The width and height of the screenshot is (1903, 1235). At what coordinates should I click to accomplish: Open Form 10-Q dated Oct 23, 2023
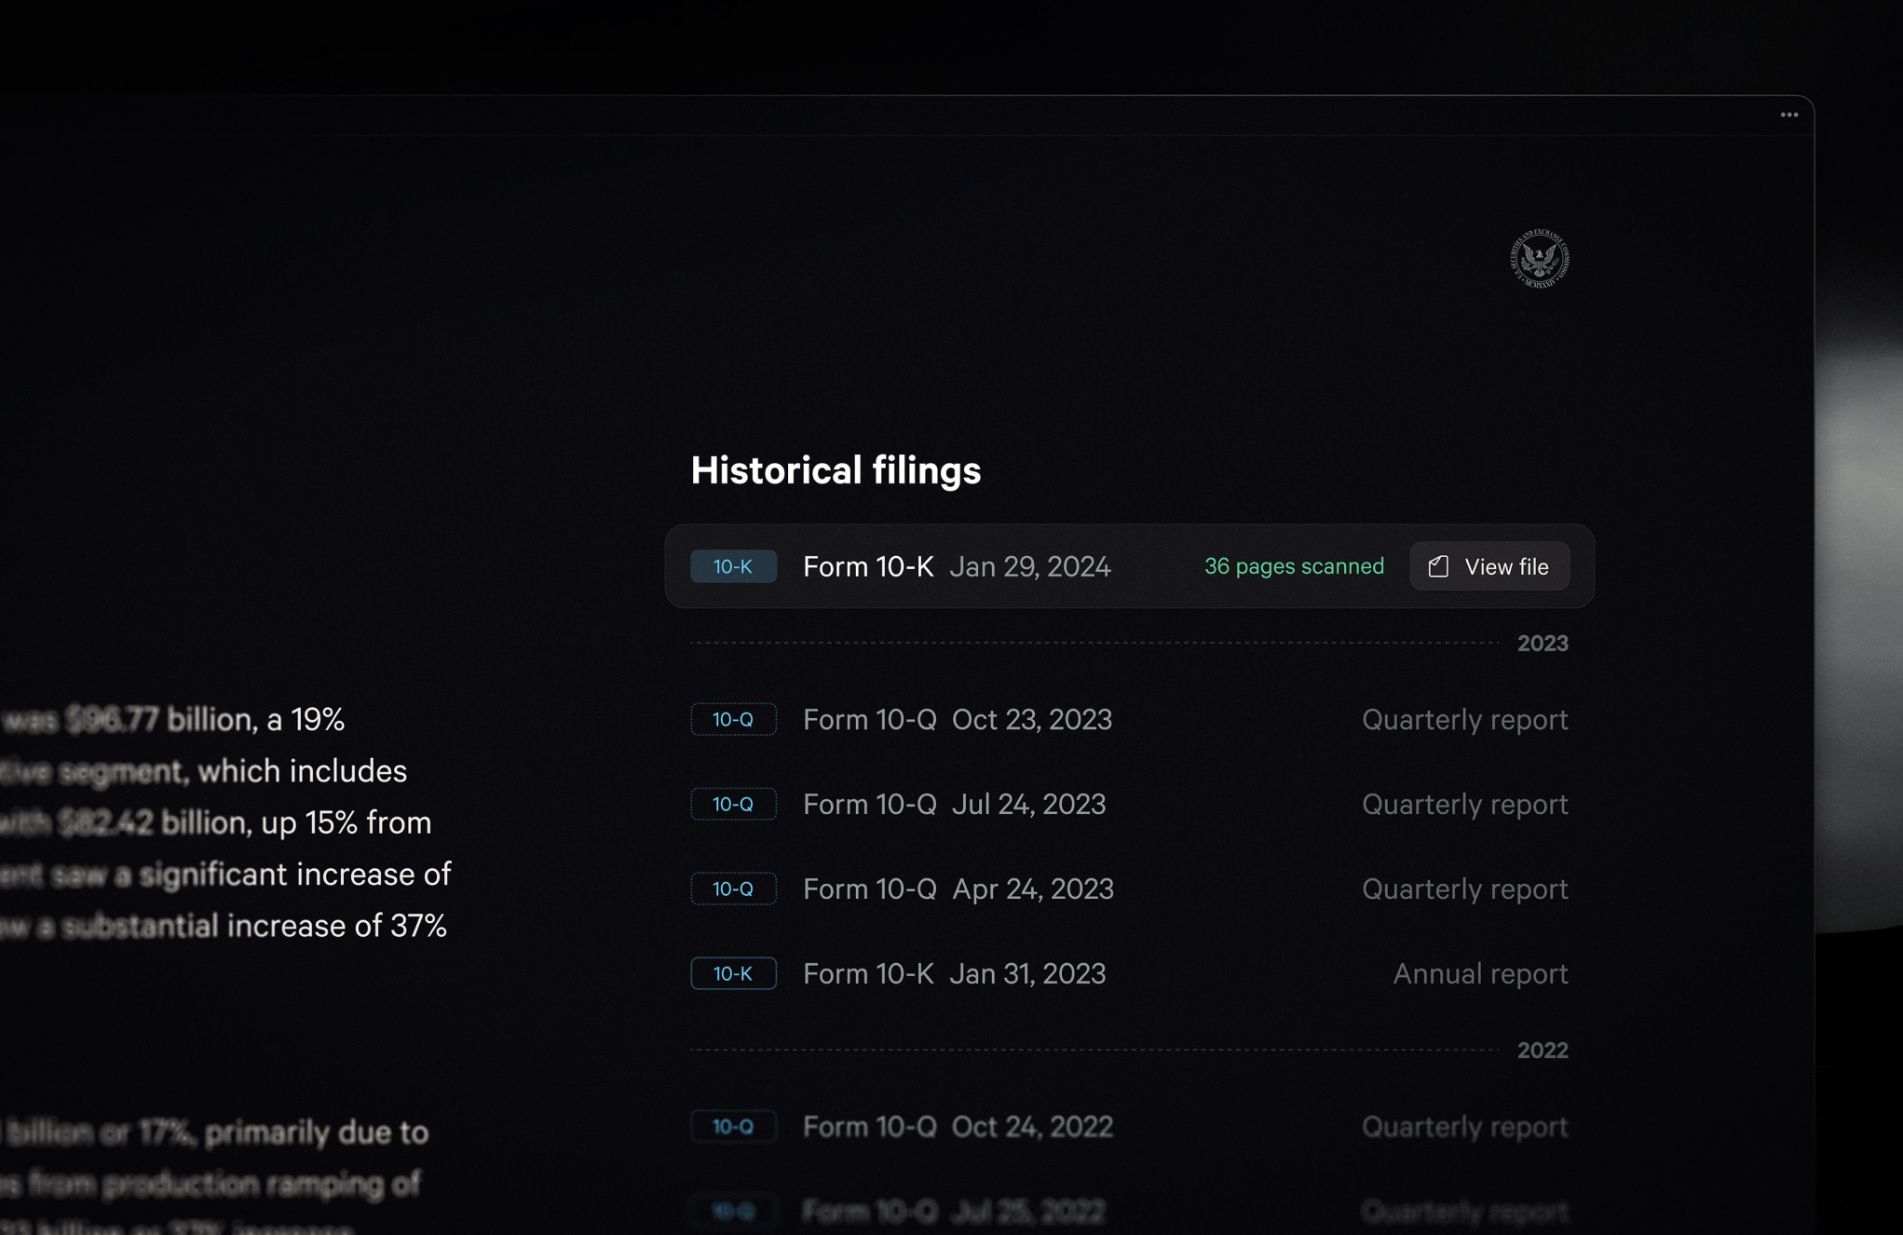click(957, 719)
